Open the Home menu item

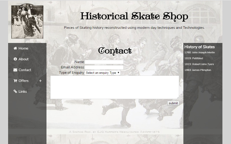coord(23,48)
